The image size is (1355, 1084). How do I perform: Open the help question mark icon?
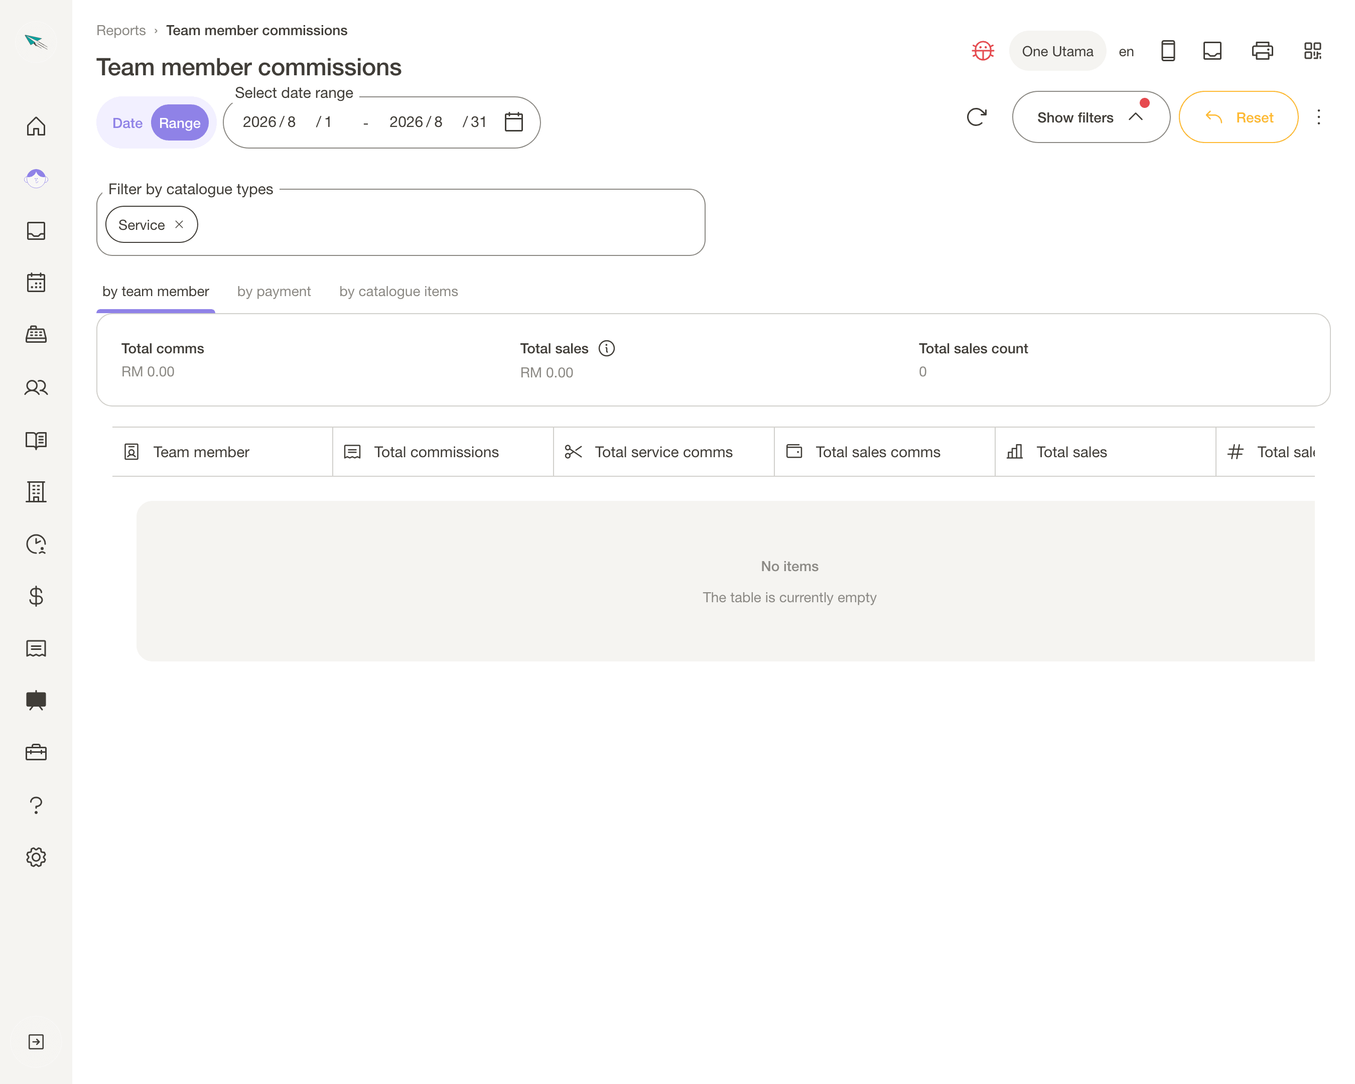(x=36, y=805)
